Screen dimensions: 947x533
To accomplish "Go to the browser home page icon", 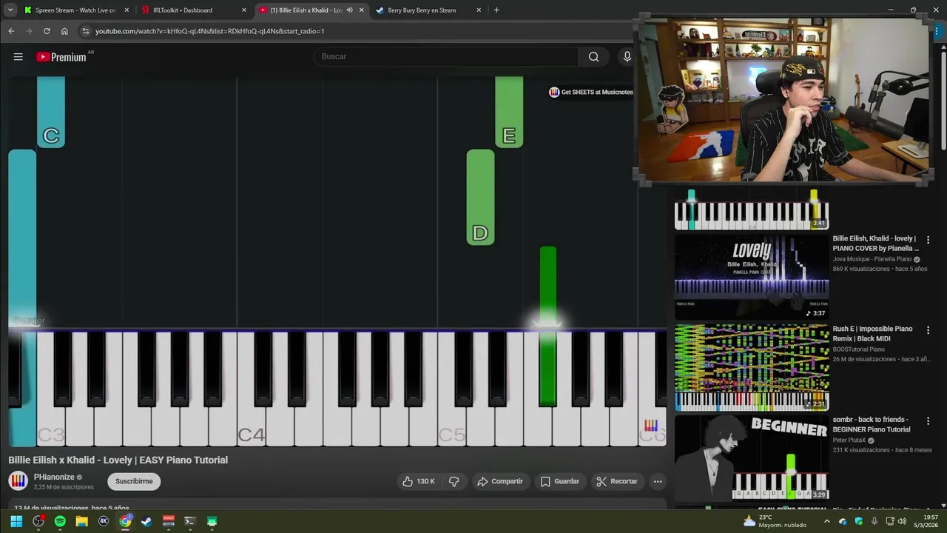I will pos(64,31).
